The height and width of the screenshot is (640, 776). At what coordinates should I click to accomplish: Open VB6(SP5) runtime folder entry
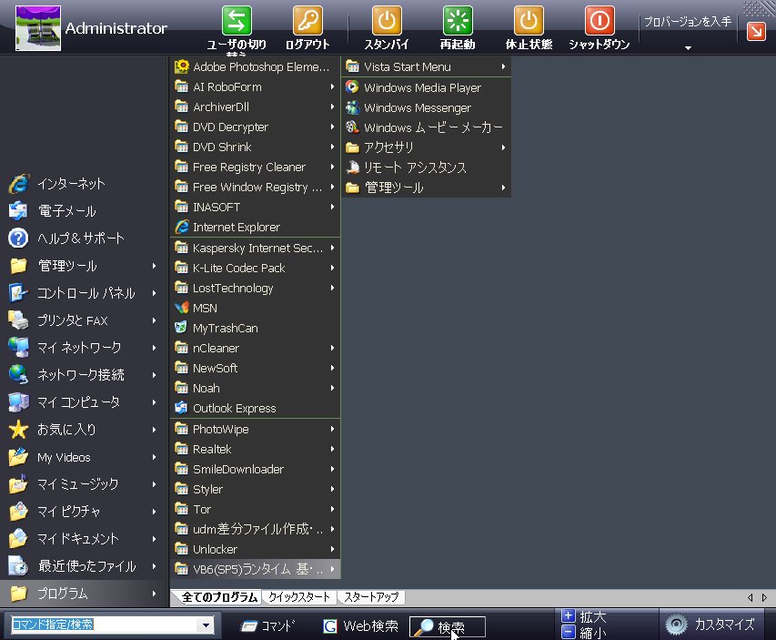255,569
